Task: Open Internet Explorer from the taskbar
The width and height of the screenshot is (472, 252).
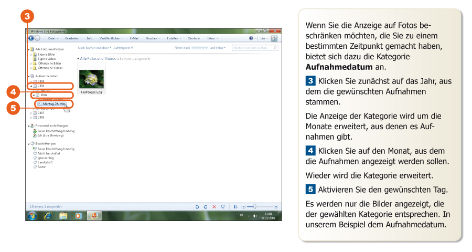Action: click(x=48, y=215)
